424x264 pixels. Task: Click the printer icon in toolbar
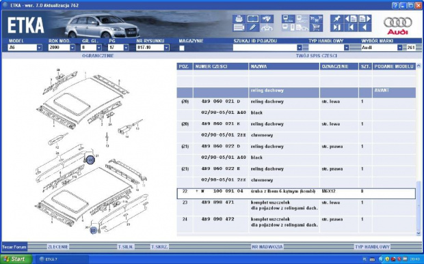(x=239, y=19)
